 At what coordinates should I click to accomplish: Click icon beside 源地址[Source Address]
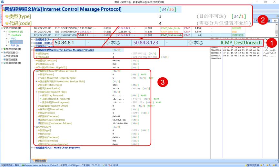coord(39,120)
